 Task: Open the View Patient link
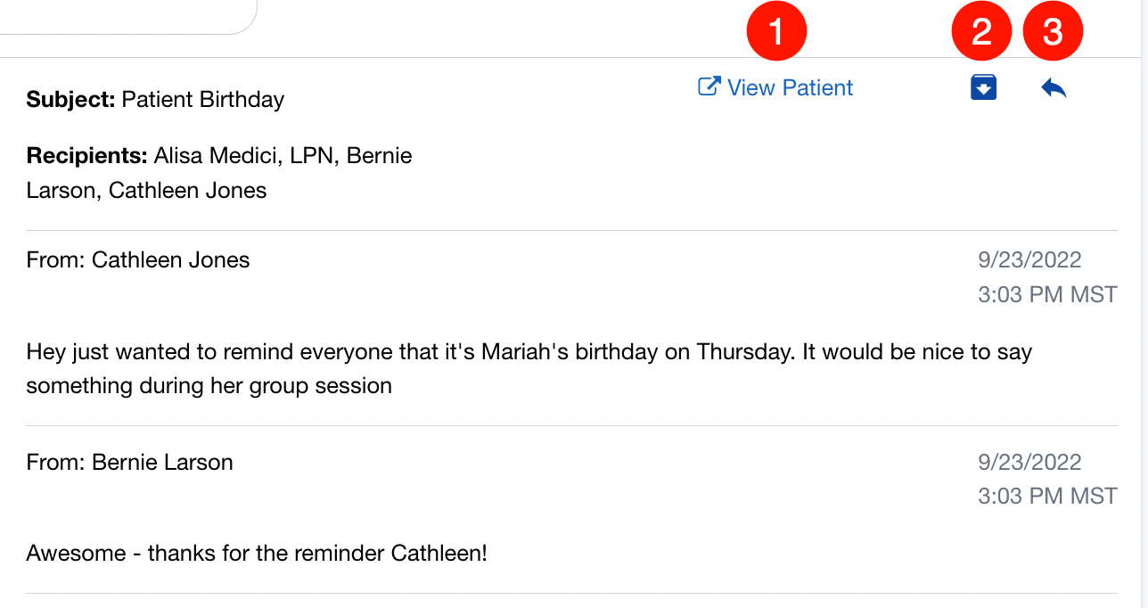pos(790,87)
